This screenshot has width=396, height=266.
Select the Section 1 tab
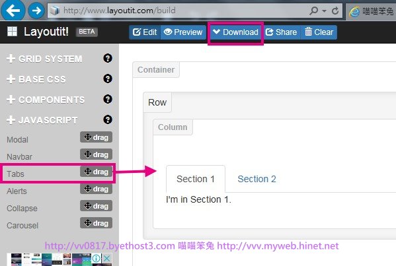coord(196,179)
